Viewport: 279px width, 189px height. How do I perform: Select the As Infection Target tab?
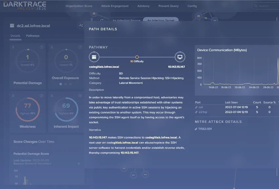[x=161, y=20]
